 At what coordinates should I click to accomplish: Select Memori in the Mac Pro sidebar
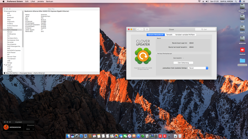point(10,32)
